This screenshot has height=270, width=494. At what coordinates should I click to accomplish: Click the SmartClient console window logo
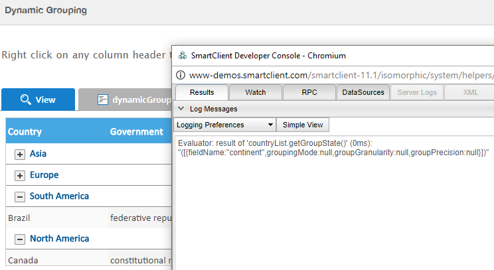click(183, 56)
